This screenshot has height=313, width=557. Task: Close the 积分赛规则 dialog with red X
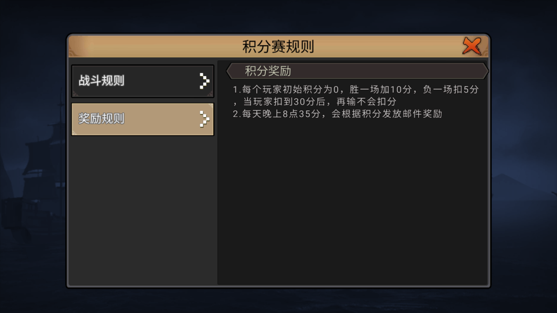coord(472,46)
